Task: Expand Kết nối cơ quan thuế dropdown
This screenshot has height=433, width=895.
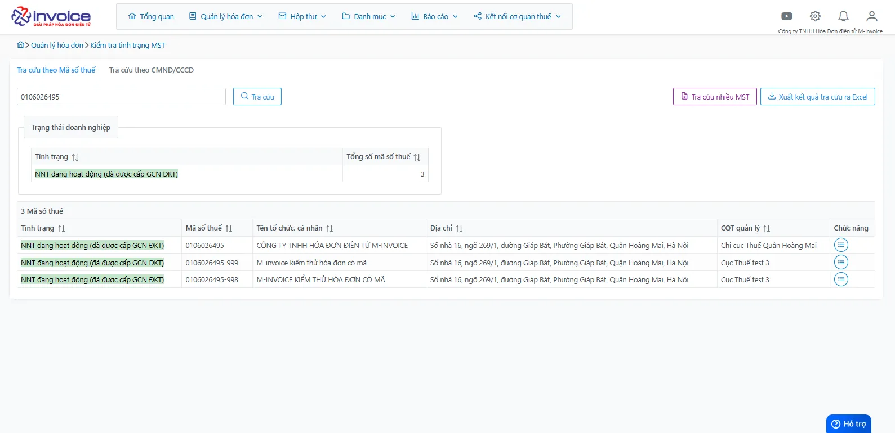Action: point(518,16)
